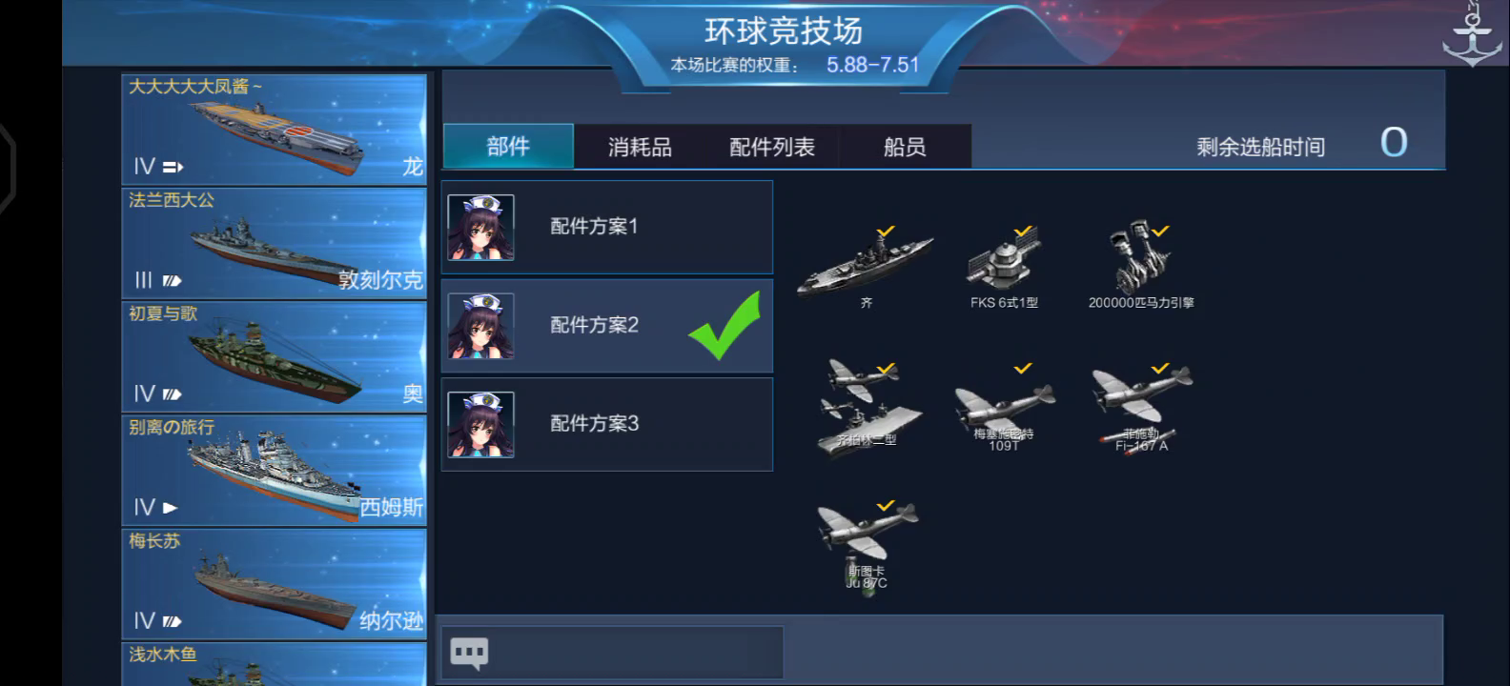Screen dimensions: 1510x686
Task: Choose loadout 配件方案1
Action: tap(607, 227)
